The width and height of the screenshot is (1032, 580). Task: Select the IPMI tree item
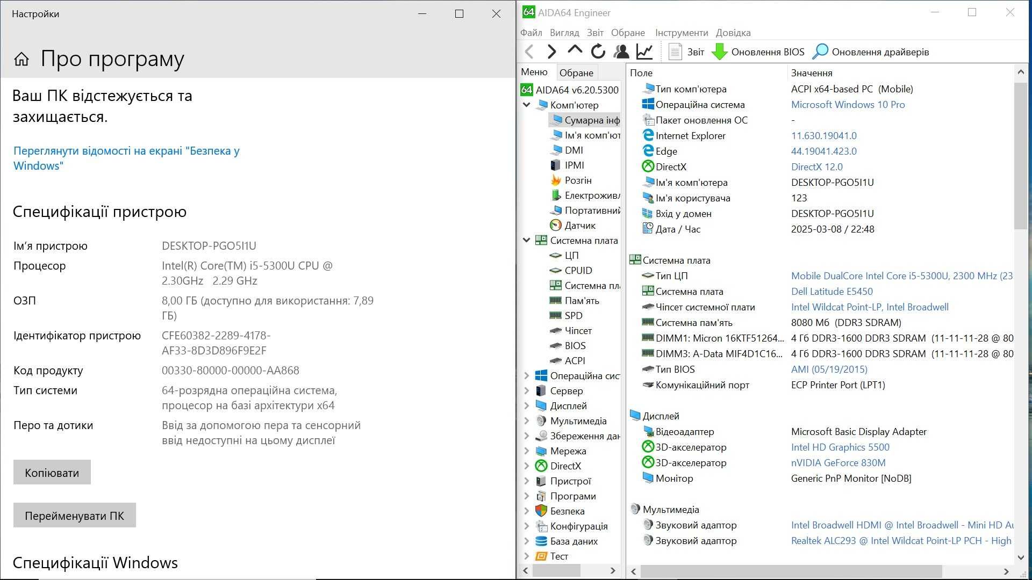pyautogui.click(x=568, y=165)
